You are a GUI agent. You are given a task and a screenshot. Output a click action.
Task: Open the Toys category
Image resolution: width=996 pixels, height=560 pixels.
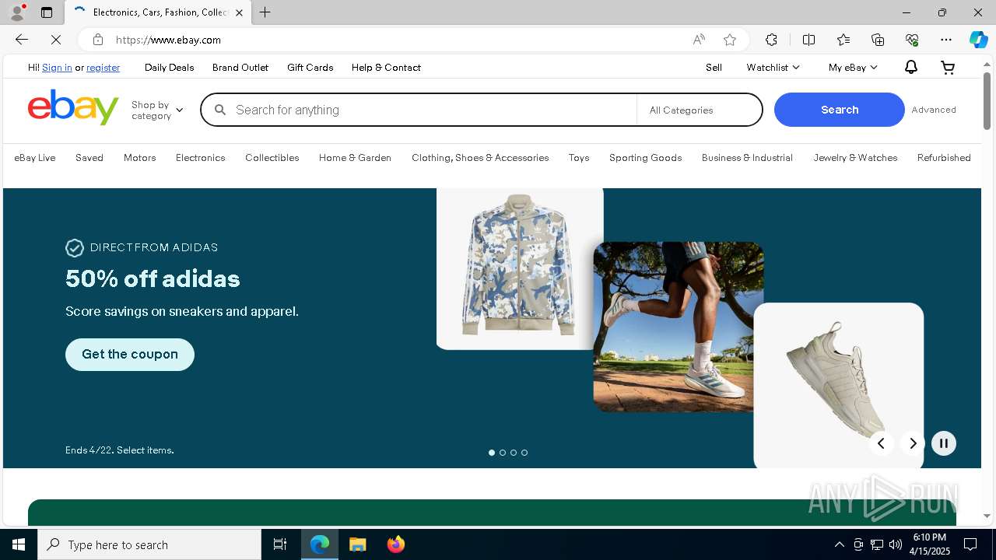pos(579,158)
